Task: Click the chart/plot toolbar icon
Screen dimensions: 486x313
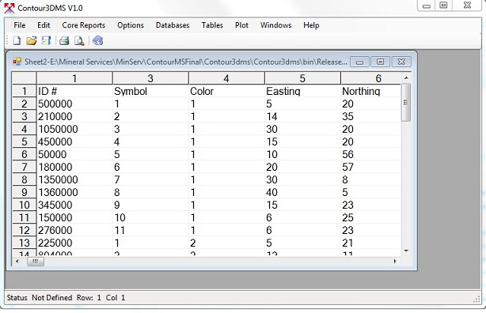Action: tap(46, 40)
